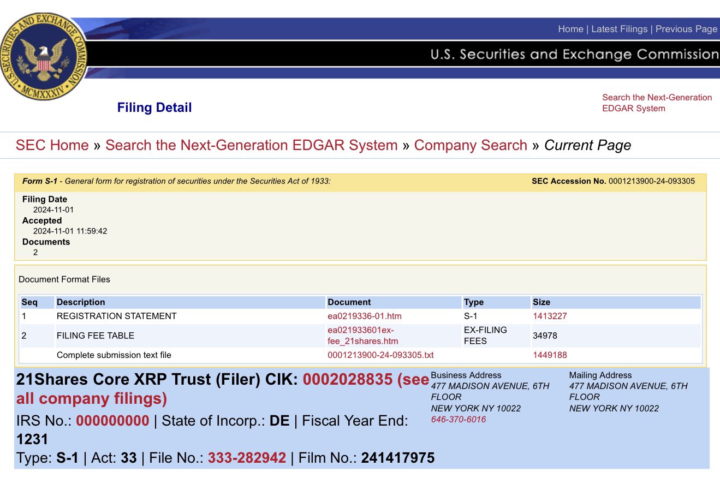
Task: Click Complete submission text file description
Action: coord(114,355)
